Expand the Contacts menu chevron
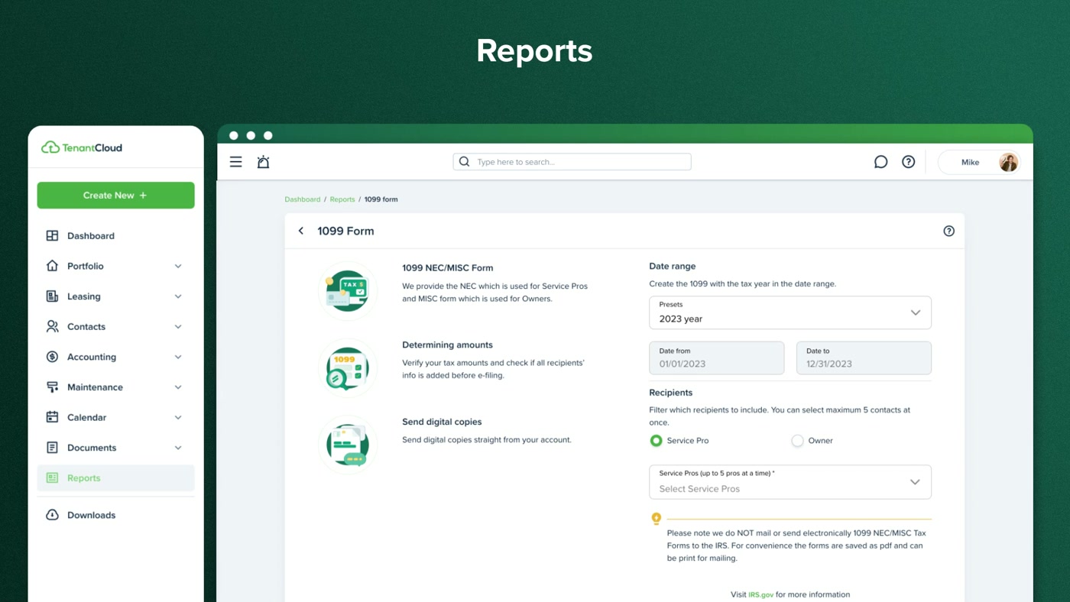Screen dimensions: 1070x602 [x=178, y=326]
